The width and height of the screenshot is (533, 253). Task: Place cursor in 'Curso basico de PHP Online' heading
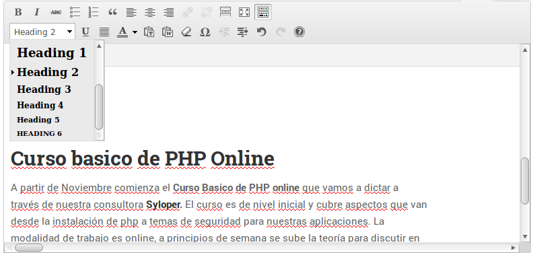(143, 159)
